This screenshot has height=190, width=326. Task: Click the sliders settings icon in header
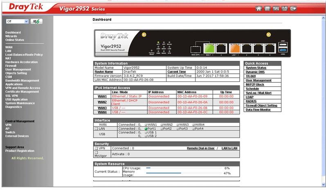click(276, 9)
